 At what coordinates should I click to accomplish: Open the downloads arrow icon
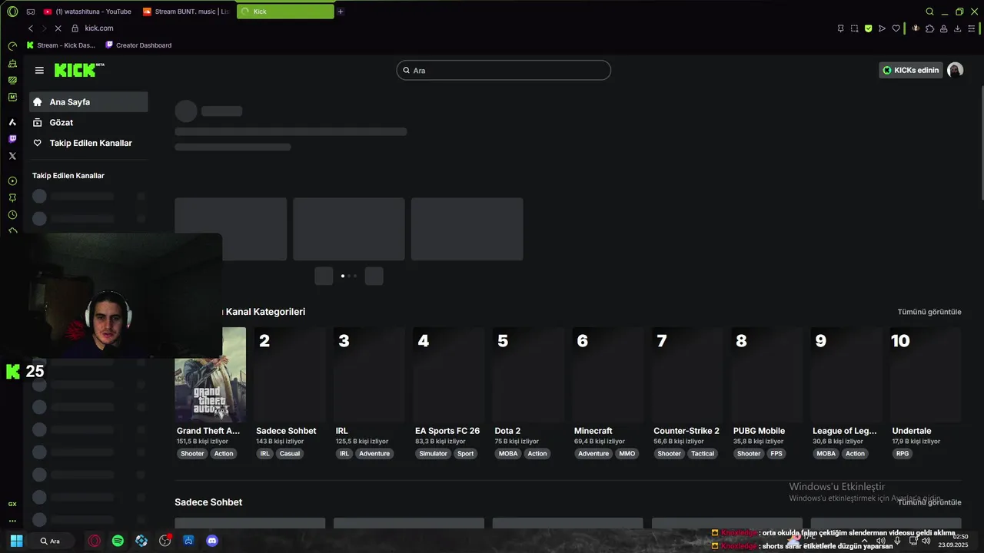point(957,28)
